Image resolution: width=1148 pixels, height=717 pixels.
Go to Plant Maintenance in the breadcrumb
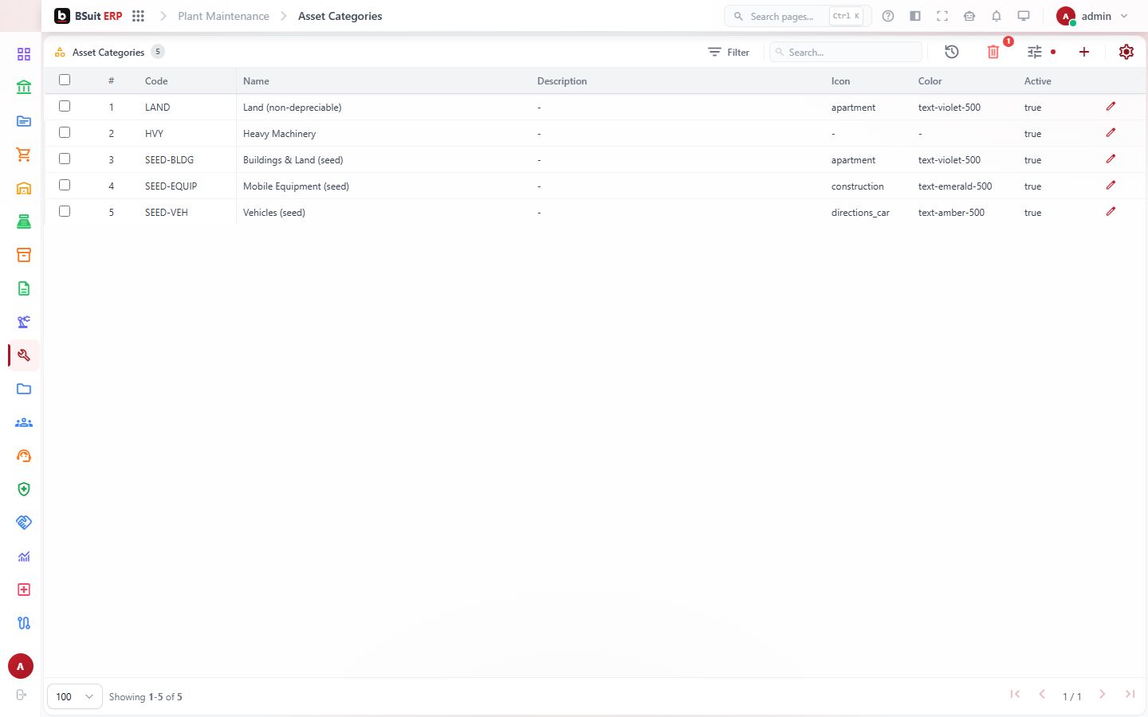point(223,16)
